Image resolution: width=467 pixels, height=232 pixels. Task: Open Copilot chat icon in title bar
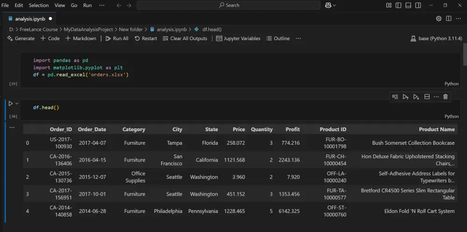[328, 5]
